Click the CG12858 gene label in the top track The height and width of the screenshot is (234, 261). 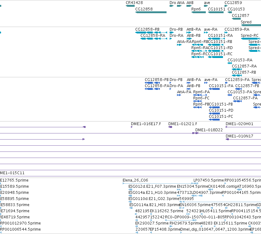tap(144, 9)
